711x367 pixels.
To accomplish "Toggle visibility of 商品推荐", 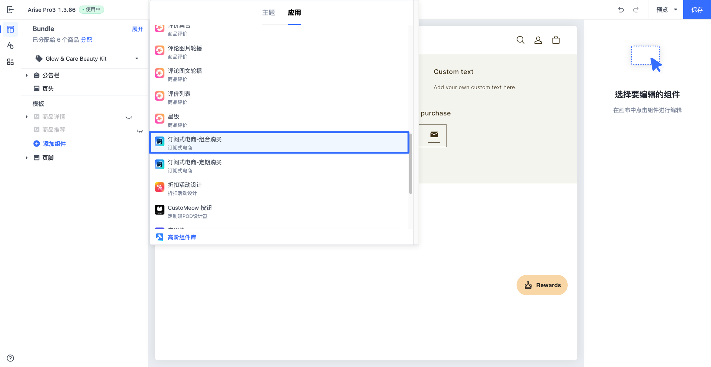I will (140, 131).
